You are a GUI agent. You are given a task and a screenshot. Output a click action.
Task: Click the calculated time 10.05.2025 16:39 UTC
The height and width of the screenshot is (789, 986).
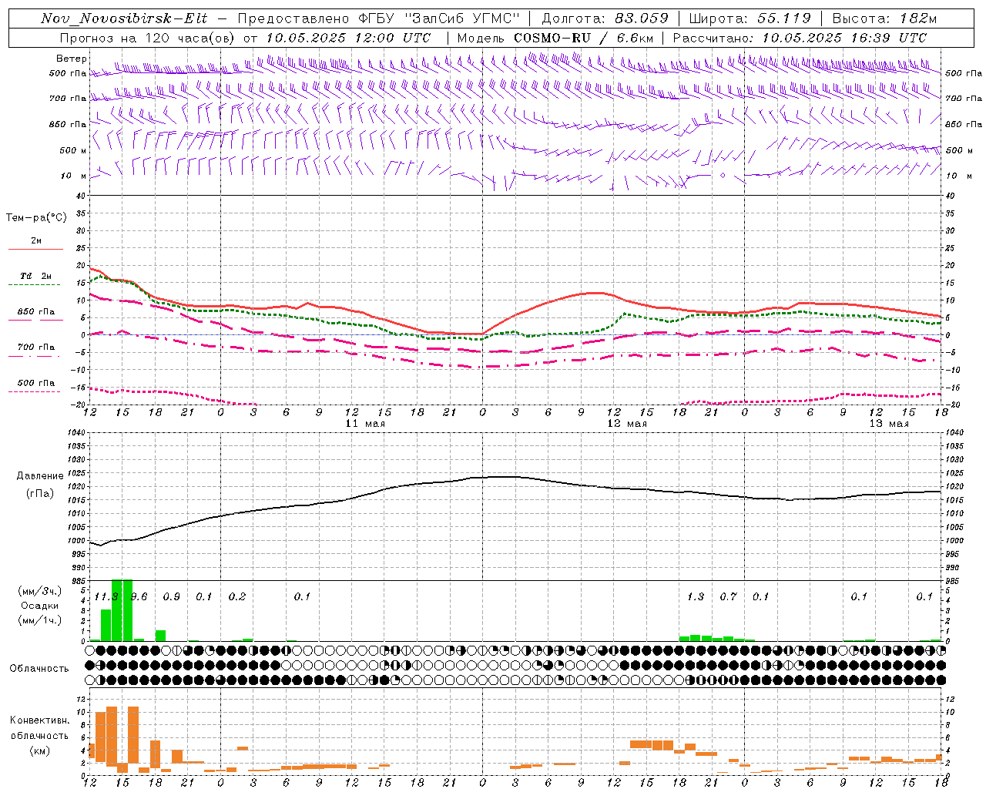(845, 38)
